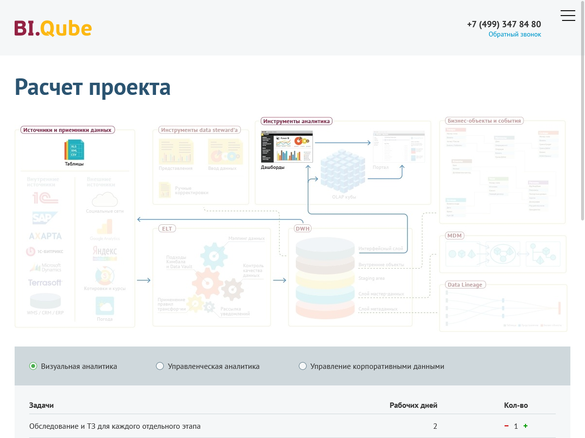Click the Погода weather icon

pyautogui.click(x=105, y=307)
